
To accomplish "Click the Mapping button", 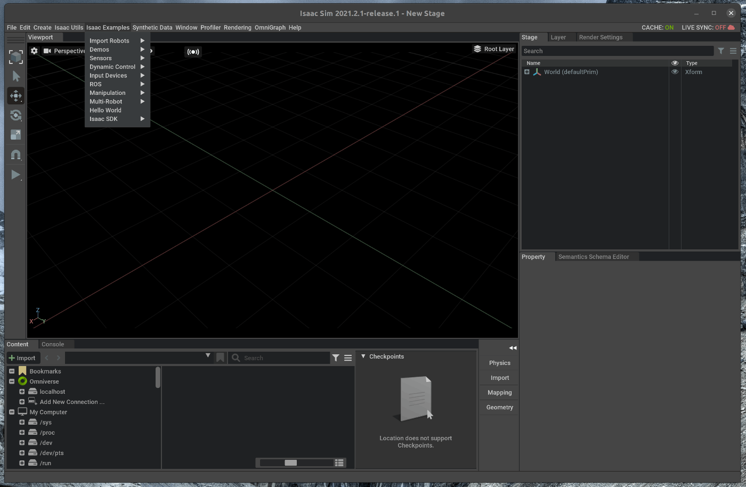I will (499, 393).
